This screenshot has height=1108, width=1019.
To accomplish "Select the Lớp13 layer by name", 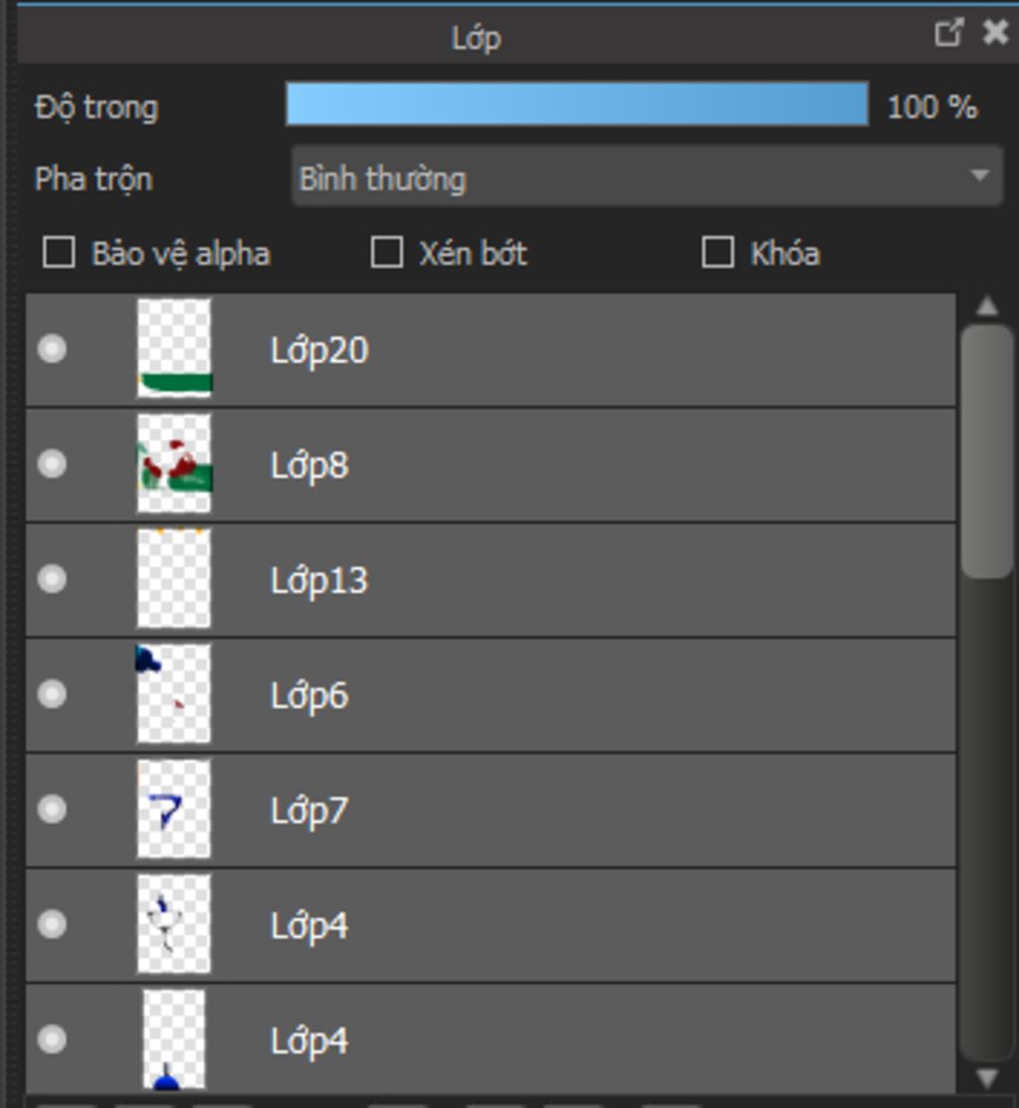I will point(318,580).
